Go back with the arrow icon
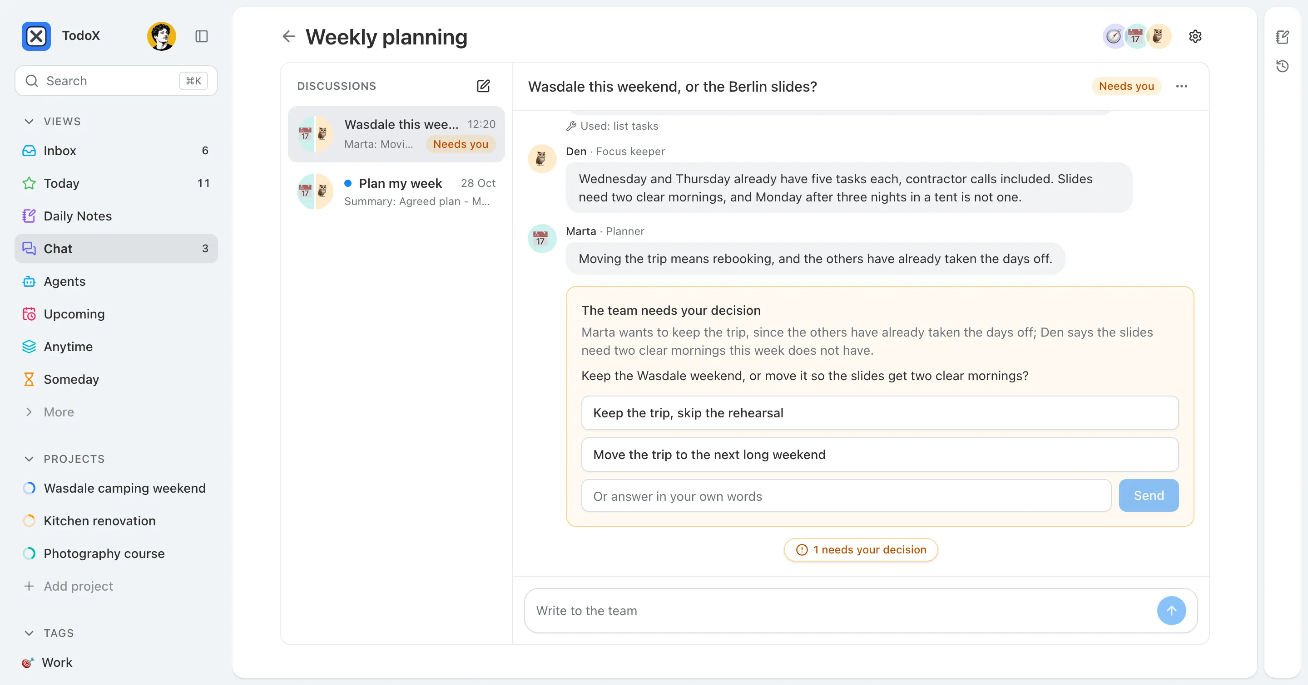This screenshot has height=685, width=1308. [288, 36]
